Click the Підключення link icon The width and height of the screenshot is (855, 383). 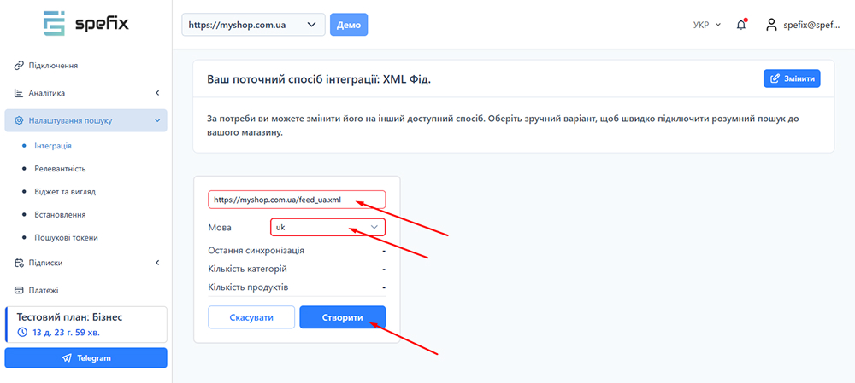(x=19, y=66)
